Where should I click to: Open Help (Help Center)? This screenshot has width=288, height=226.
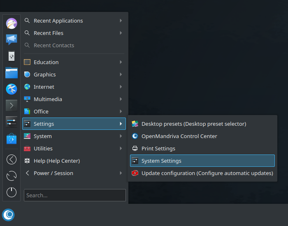(x=74, y=161)
